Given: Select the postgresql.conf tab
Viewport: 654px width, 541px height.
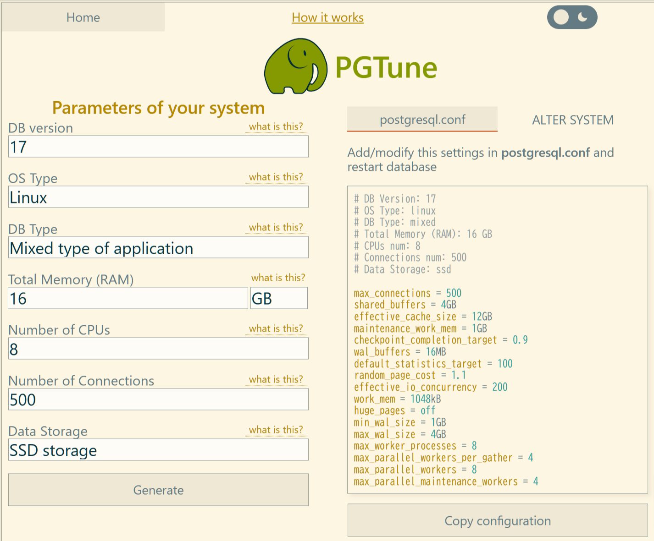Looking at the screenshot, I should [x=422, y=120].
